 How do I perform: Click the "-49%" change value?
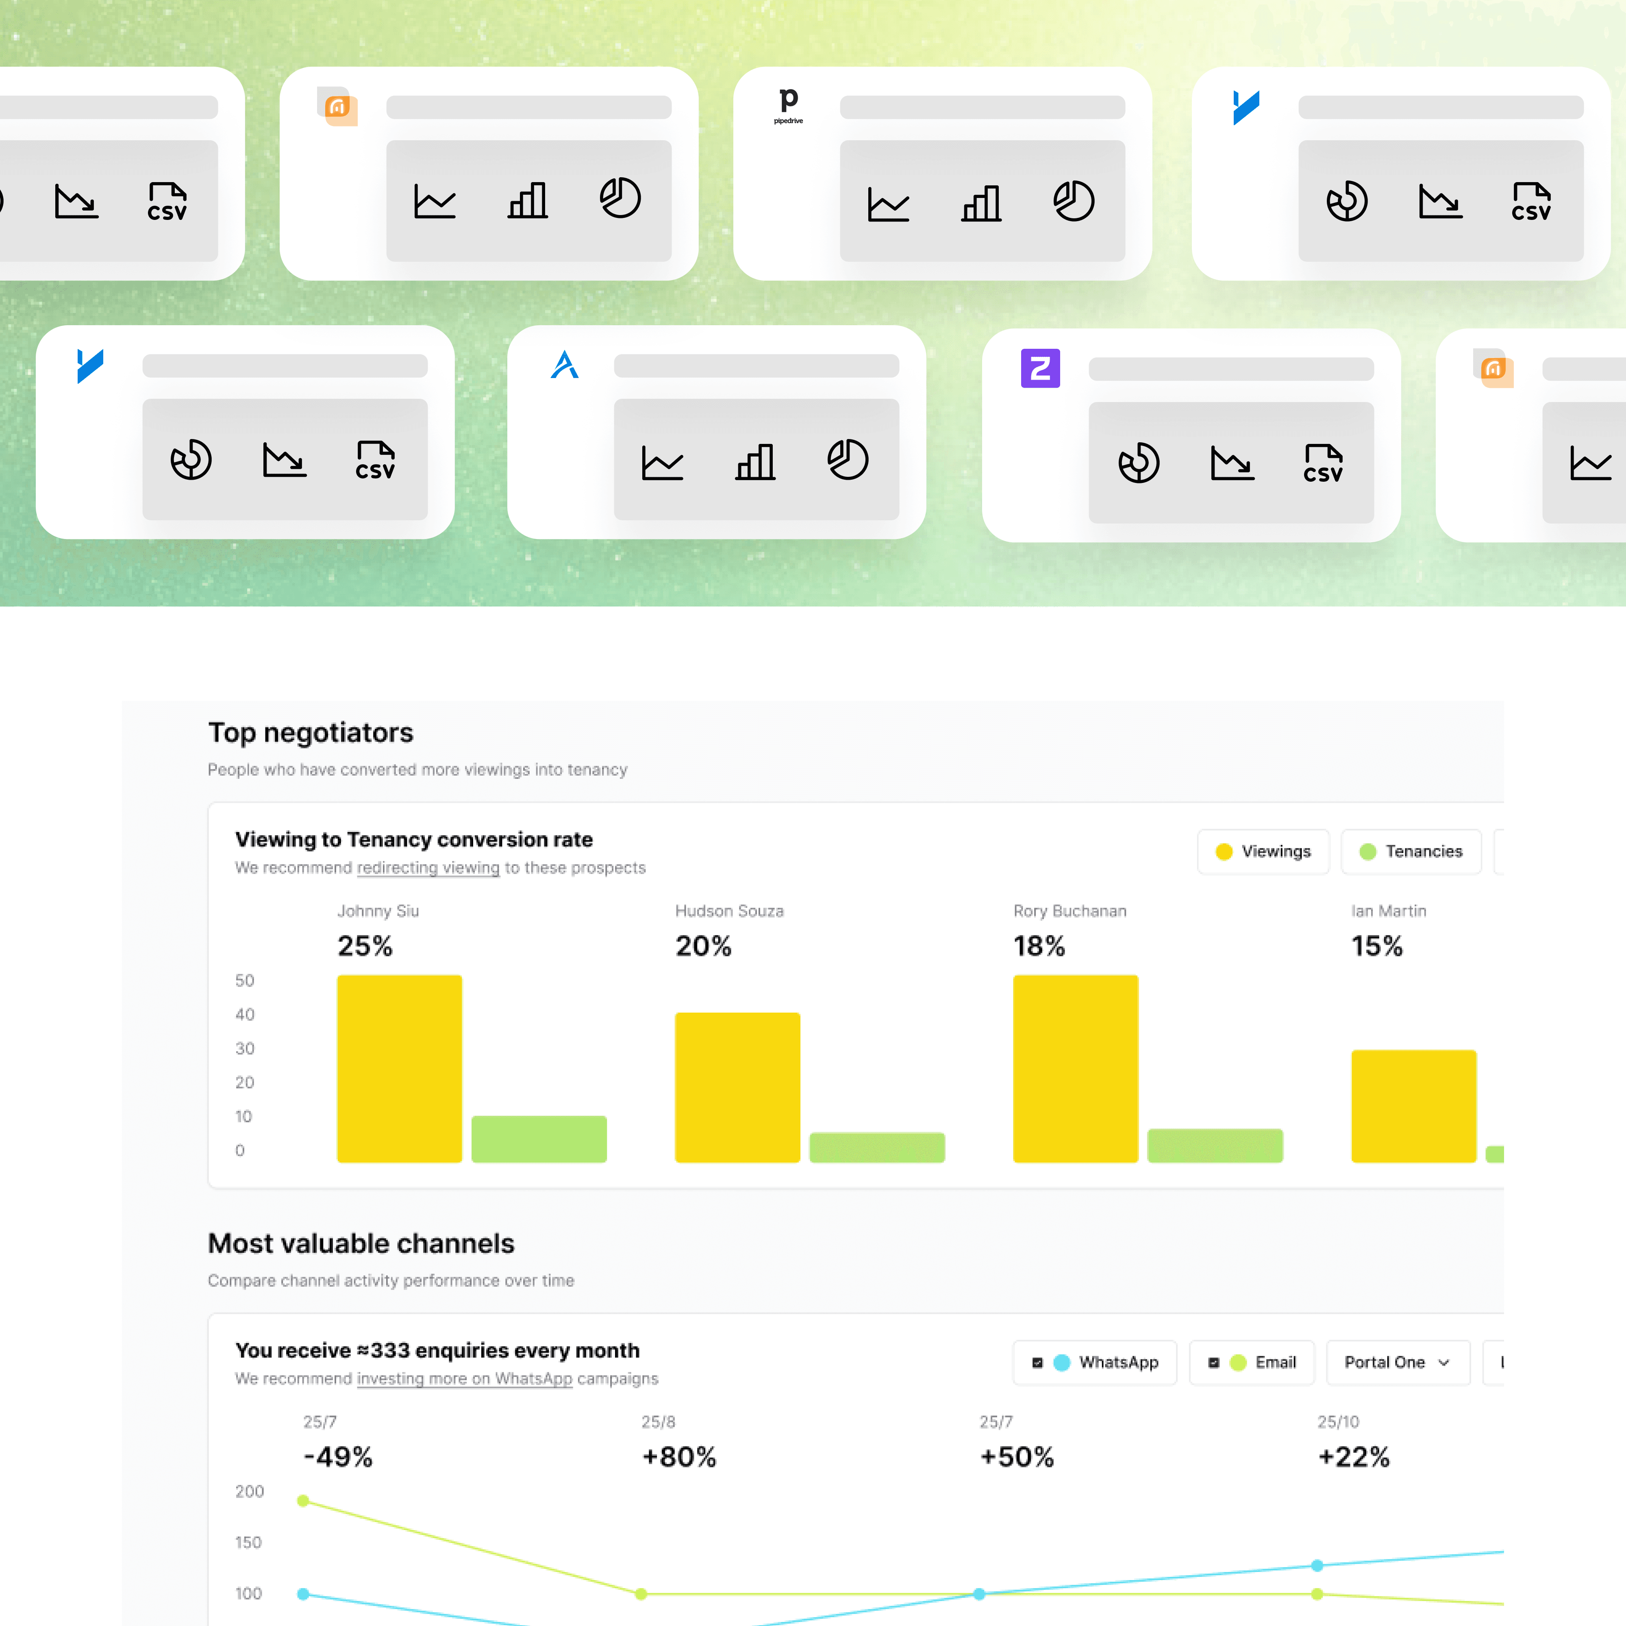click(338, 1457)
